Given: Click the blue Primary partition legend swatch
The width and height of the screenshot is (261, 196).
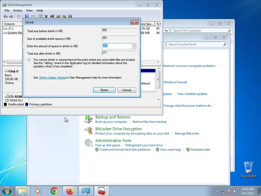Looking at the screenshot, I should pyautogui.click(x=27, y=104).
